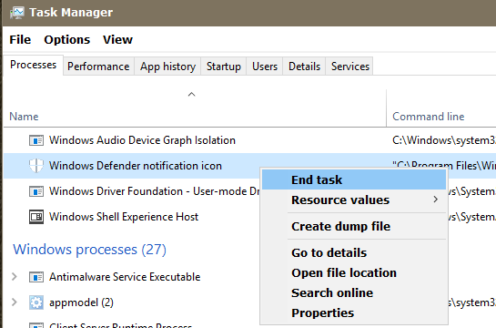The width and height of the screenshot is (496, 328).
Task: Select the appmodel (2) row text
Action: coord(81,302)
